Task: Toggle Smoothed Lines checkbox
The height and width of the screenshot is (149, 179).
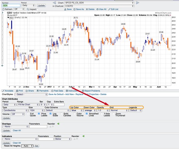Action: click(87, 114)
